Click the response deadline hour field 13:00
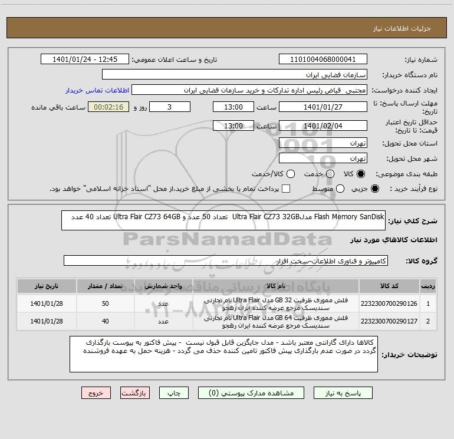 tap(233, 107)
